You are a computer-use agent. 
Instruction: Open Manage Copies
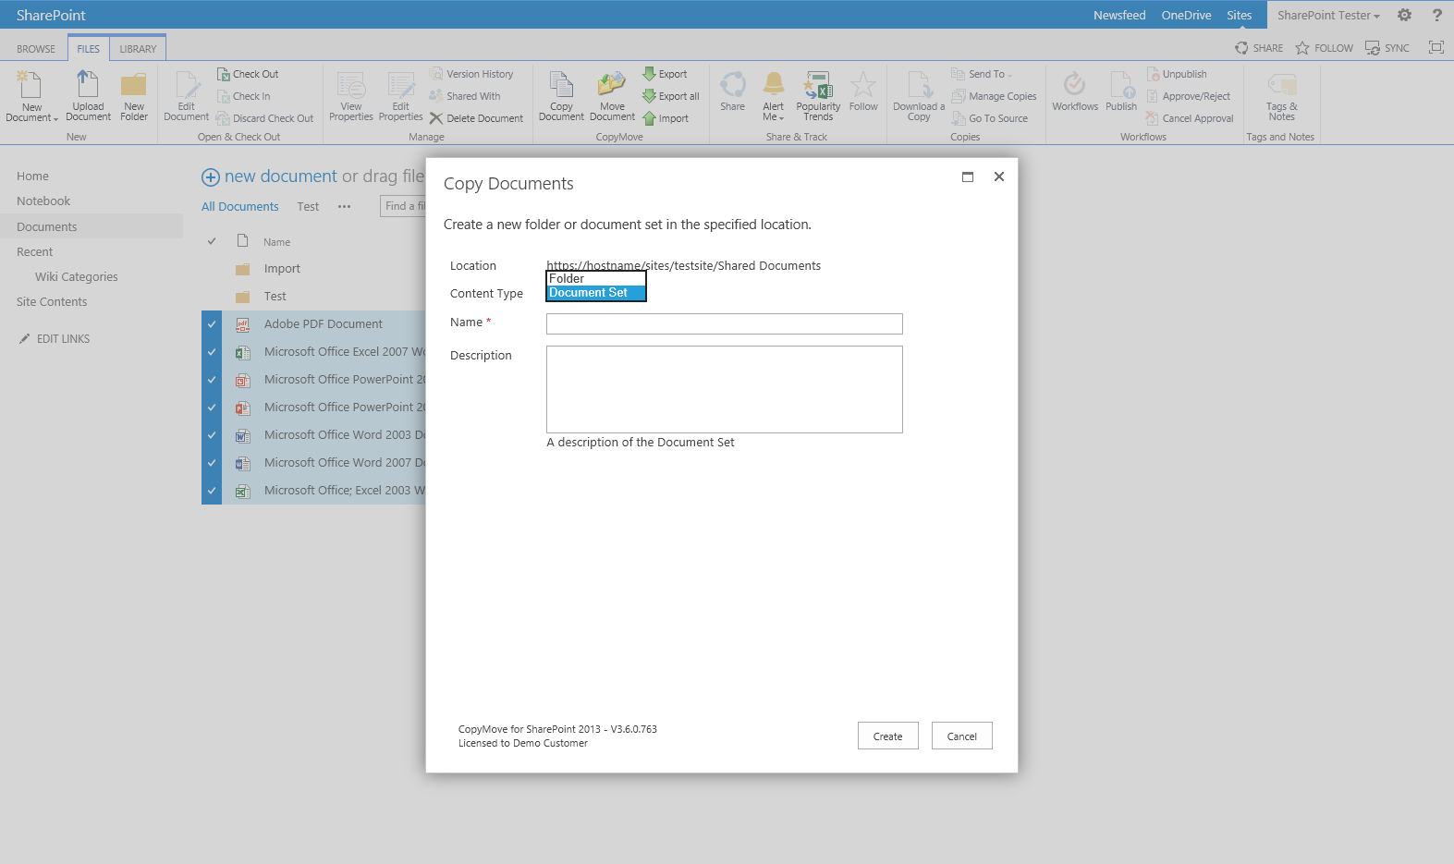point(995,96)
